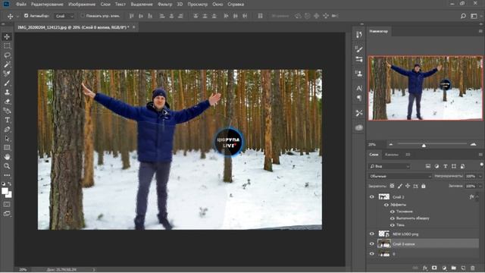
Task: Select the Brush tool
Action: (7, 83)
